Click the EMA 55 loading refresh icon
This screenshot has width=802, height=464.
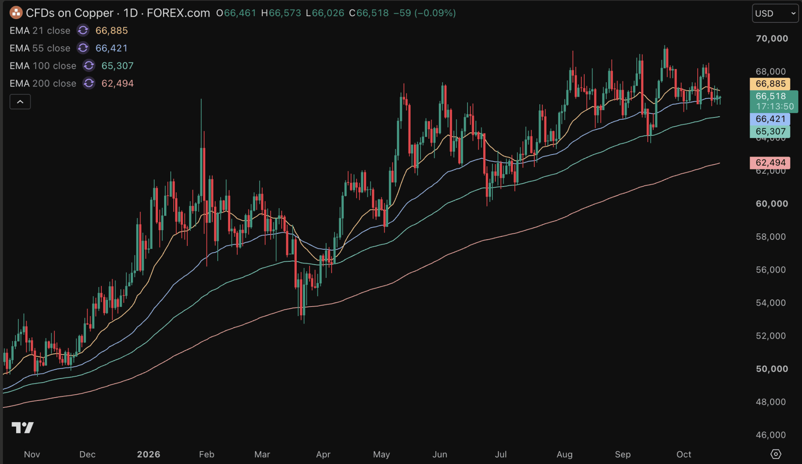pos(83,48)
